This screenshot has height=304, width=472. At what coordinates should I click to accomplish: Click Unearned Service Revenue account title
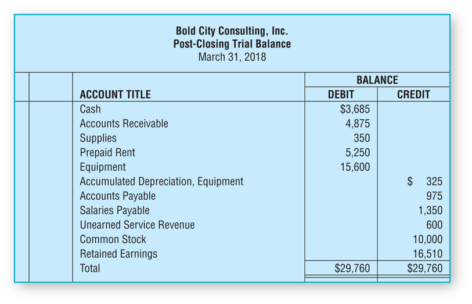click(x=137, y=225)
